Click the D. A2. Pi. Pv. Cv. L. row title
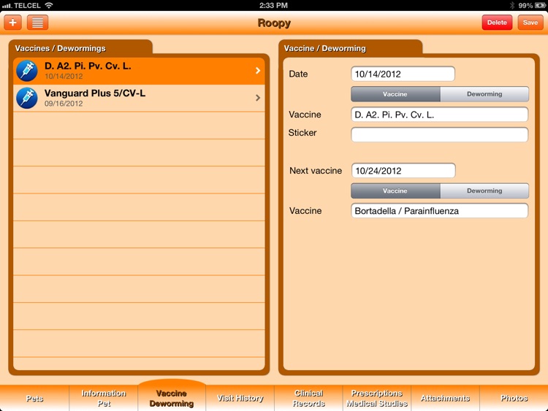The width and height of the screenshot is (548, 411). pyautogui.click(x=88, y=66)
